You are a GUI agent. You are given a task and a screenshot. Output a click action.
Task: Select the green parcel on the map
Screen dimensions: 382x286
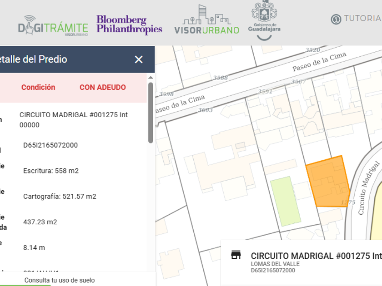pyautogui.click(x=286, y=202)
